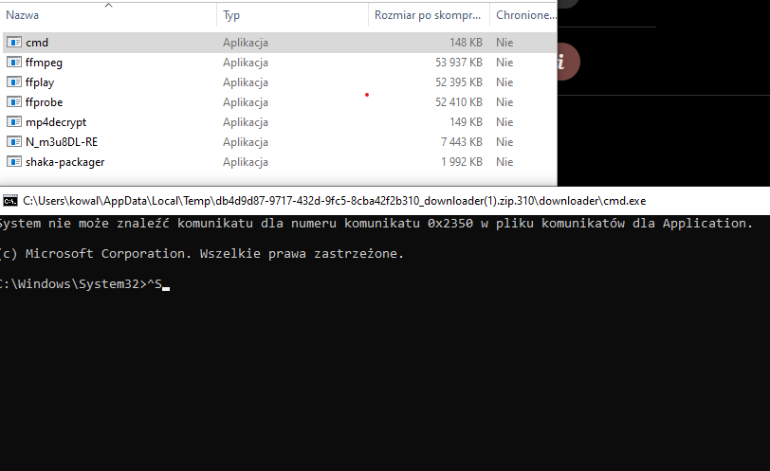The width and height of the screenshot is (770, 471).
Task: Click the N_m3u8DL-RE file icon
Action: [x=13, y=142]
